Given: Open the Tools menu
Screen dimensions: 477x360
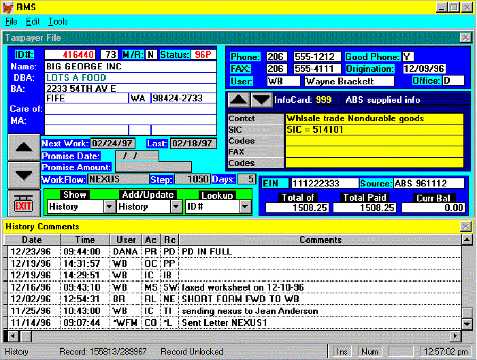Looking at the screenshot, I should pyautogui.click(x=58, y=22).
